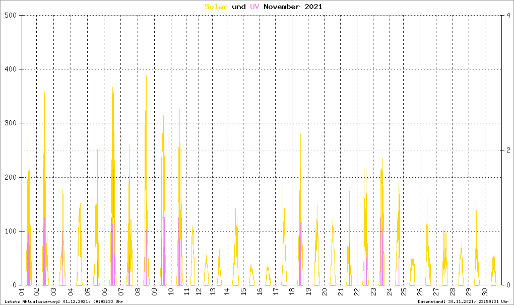Select day 12 on the date axis
This screenshot has width=514, height=305.
click(199, 292)
